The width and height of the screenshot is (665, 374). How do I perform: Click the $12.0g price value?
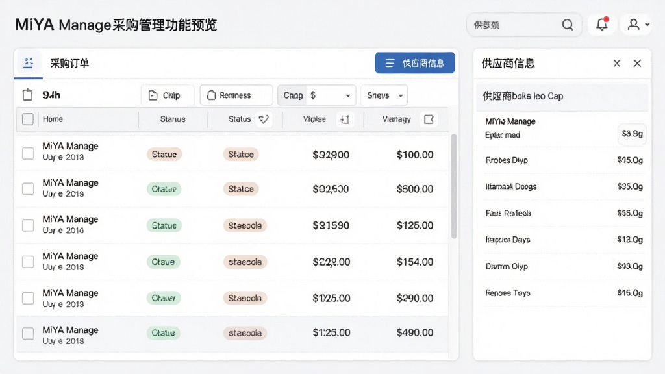630,240
